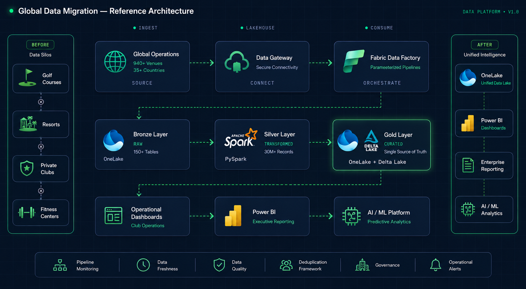Viewport: 526px width, 289px height.
Task: Click the 'Predictive Analytics' text
Action: [x=389, y=222]
